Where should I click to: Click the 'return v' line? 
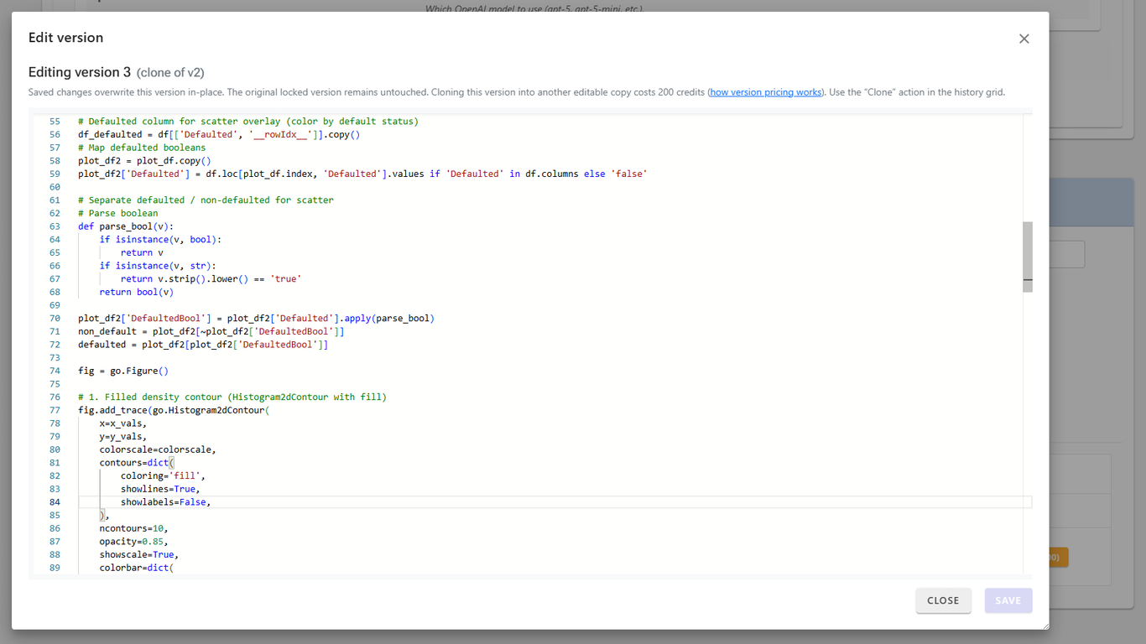coord(142,252)
